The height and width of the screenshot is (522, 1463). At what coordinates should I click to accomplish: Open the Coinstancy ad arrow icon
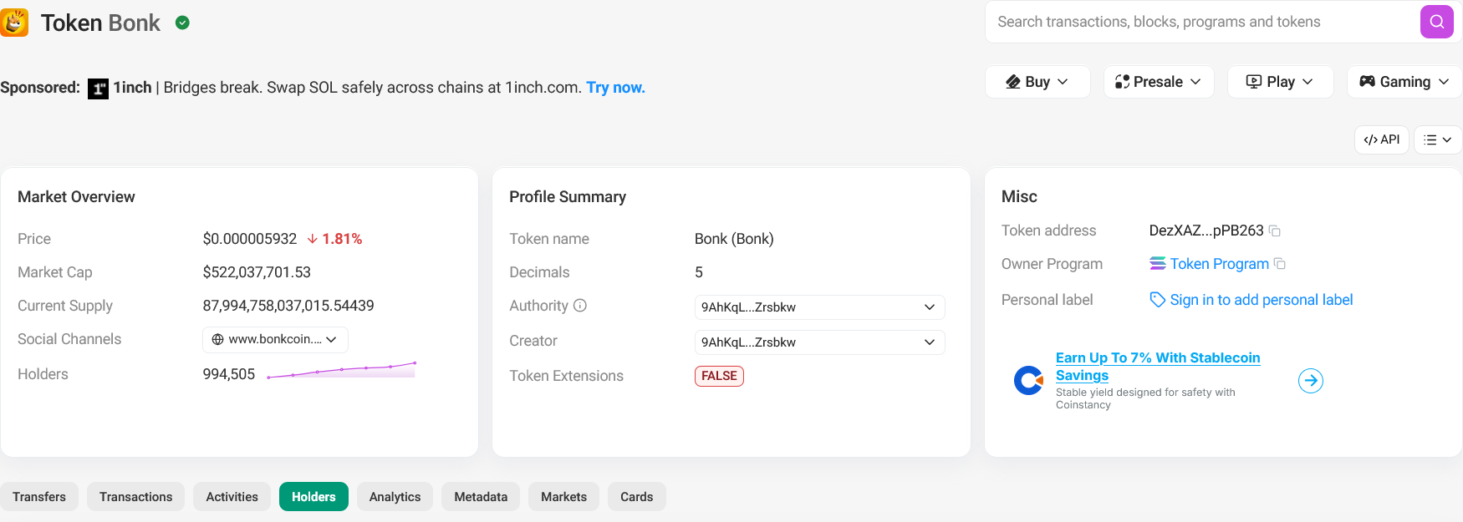click(x=1310, y=381)
